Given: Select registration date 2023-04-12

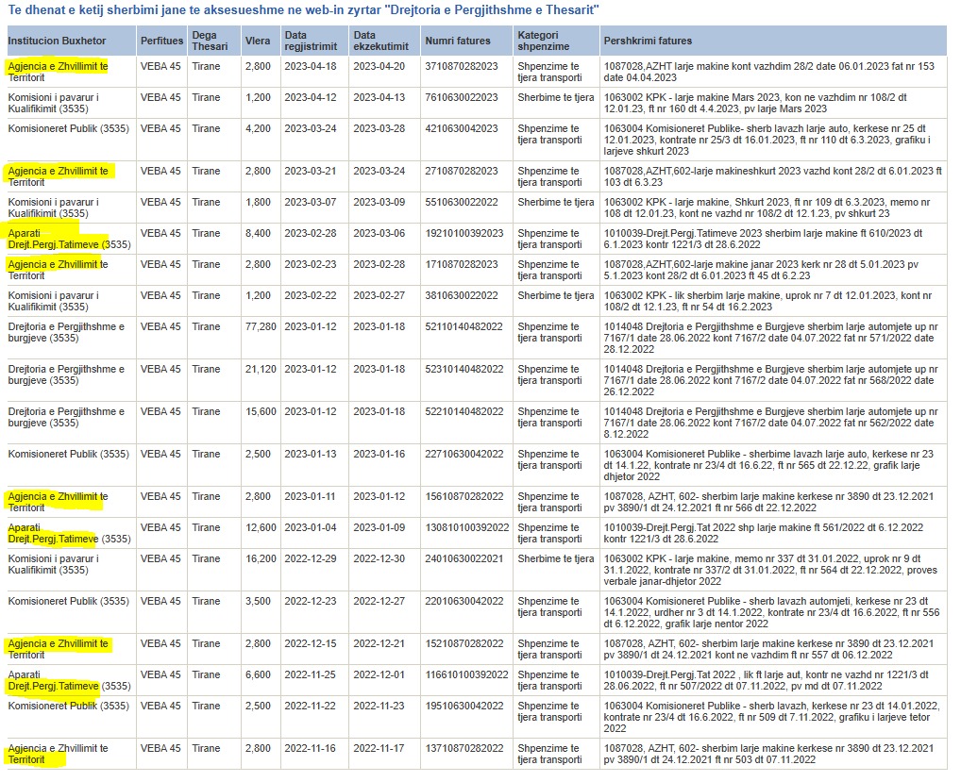Looking at the screenshot, I should (x=311, y=97).
